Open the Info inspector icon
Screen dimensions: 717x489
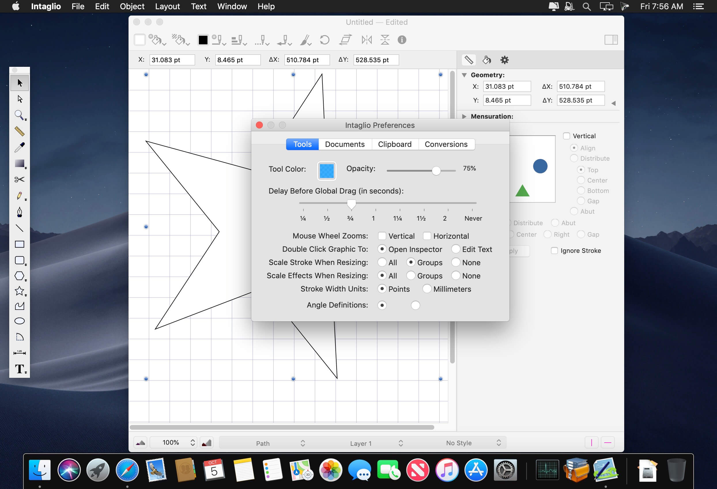[402, 40]
